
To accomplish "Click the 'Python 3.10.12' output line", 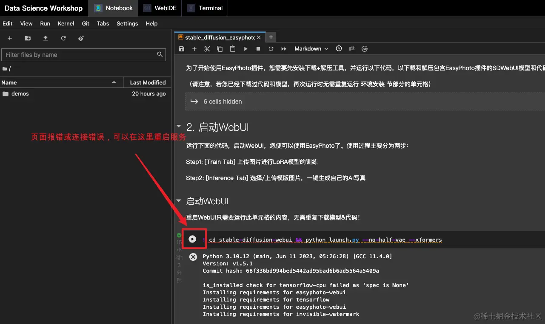I will [297, 256].
